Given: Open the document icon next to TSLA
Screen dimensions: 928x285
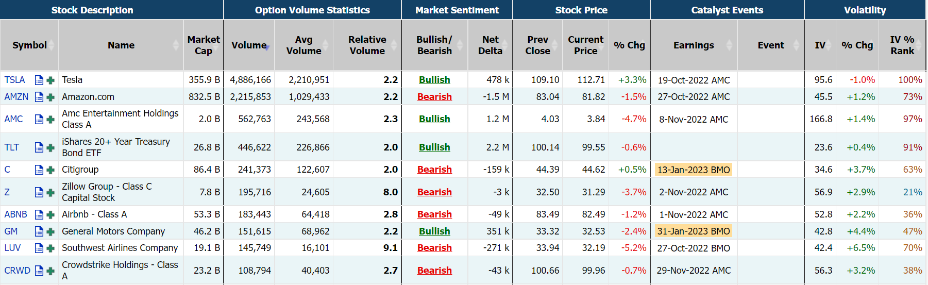Looking at the screenshot, I should [39, 80].
